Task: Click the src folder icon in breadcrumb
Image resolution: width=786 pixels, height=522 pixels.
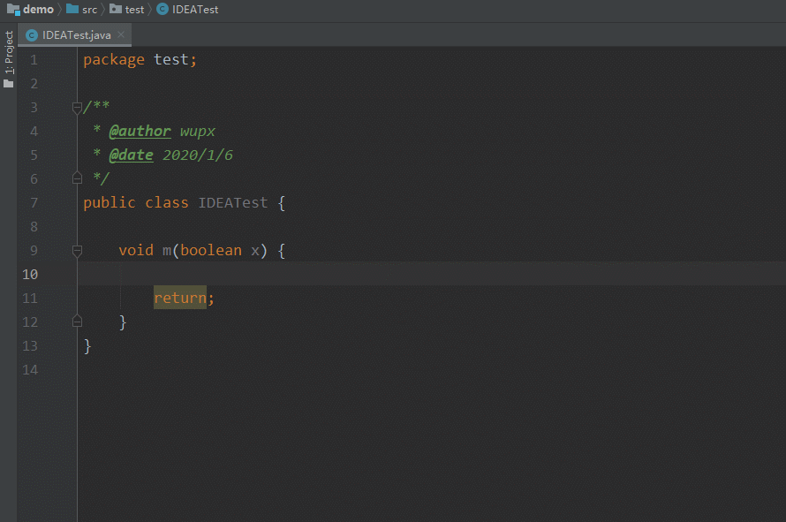Action: point(72,9)
